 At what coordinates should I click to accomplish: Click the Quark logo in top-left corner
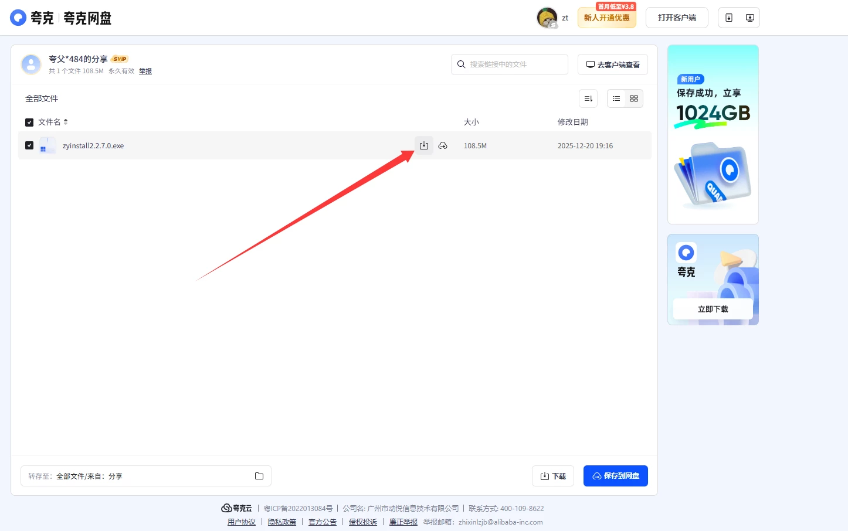tap(18, 18)
